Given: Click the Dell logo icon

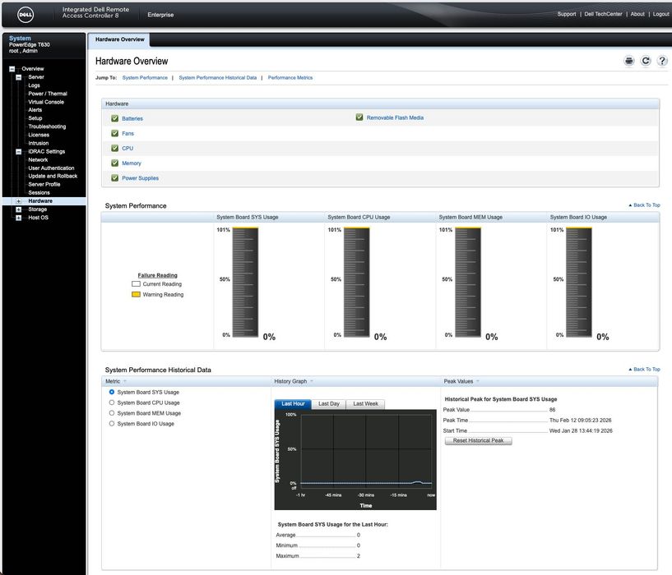Looking at the screenshot, I should click(x=25, y=15).
